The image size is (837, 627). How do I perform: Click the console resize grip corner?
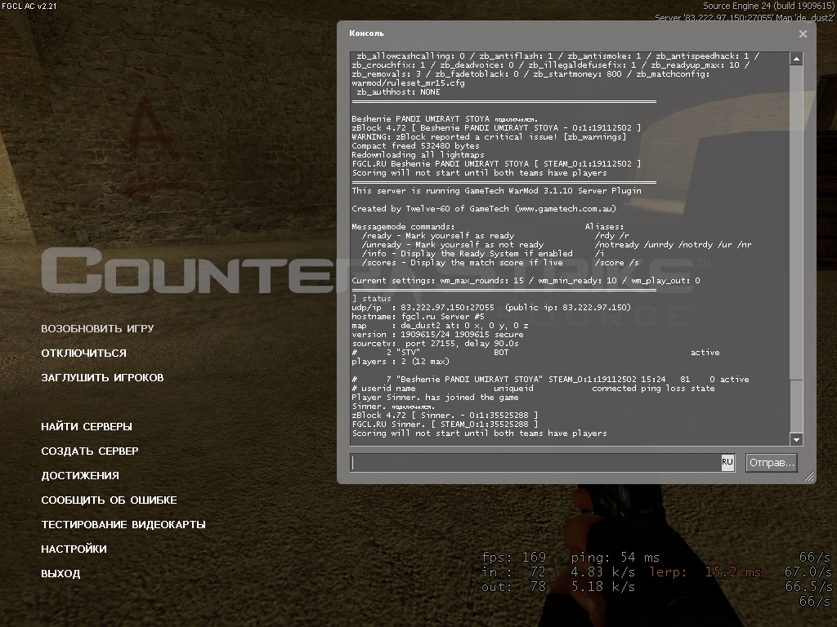pyautogui.click(x=810, y=477)
